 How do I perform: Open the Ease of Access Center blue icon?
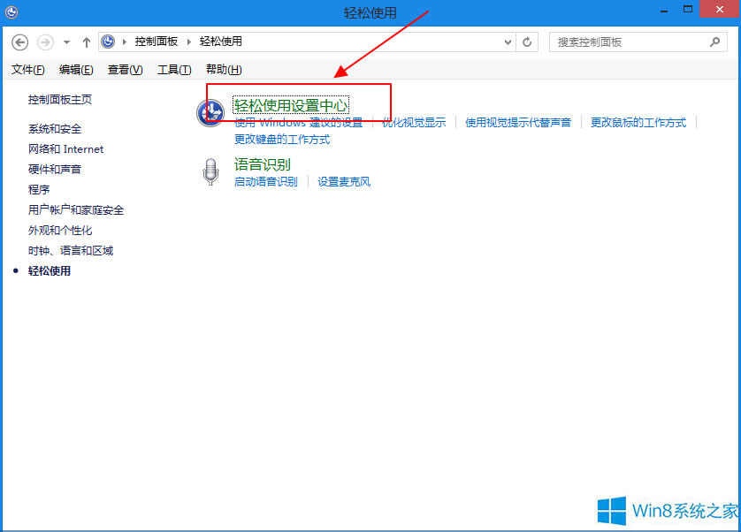click(210, 113)
